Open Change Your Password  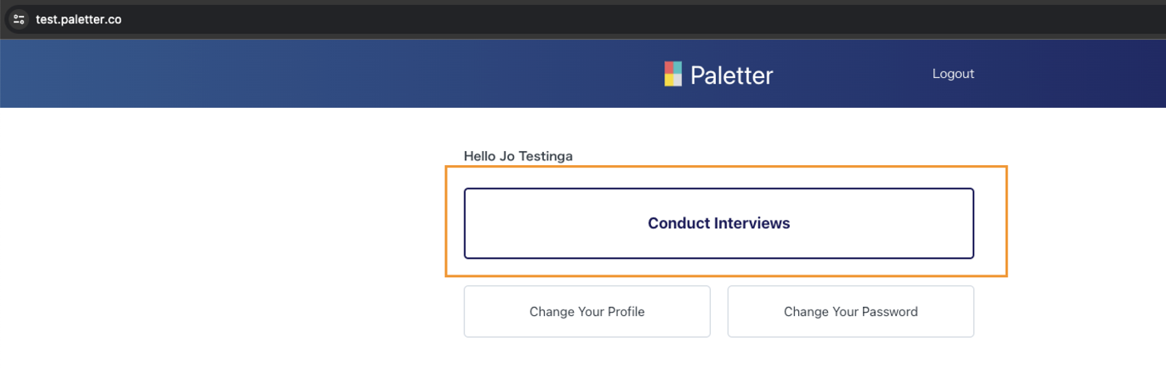850,312
